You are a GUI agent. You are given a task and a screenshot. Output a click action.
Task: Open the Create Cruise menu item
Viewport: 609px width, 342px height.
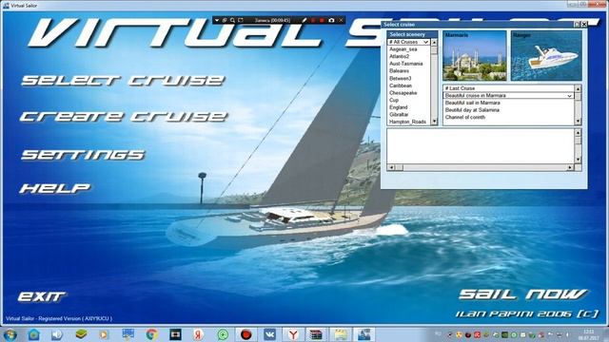tap(124, 116)
